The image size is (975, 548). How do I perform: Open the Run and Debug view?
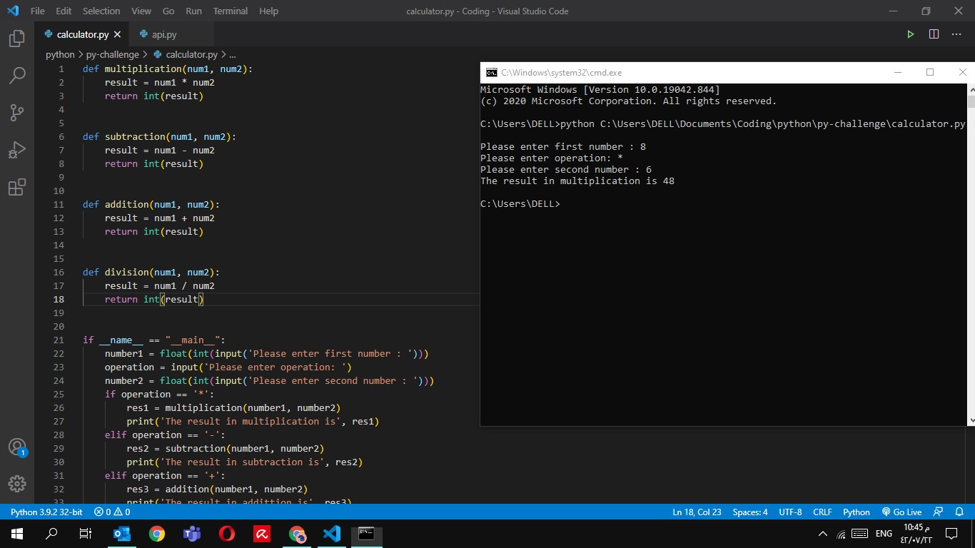17,150
